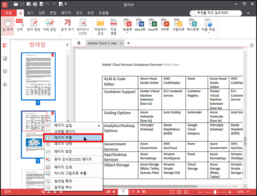Choose 하나의 그림으로 추출 menu item
The image size is (257, 196).
click(73, 173)
